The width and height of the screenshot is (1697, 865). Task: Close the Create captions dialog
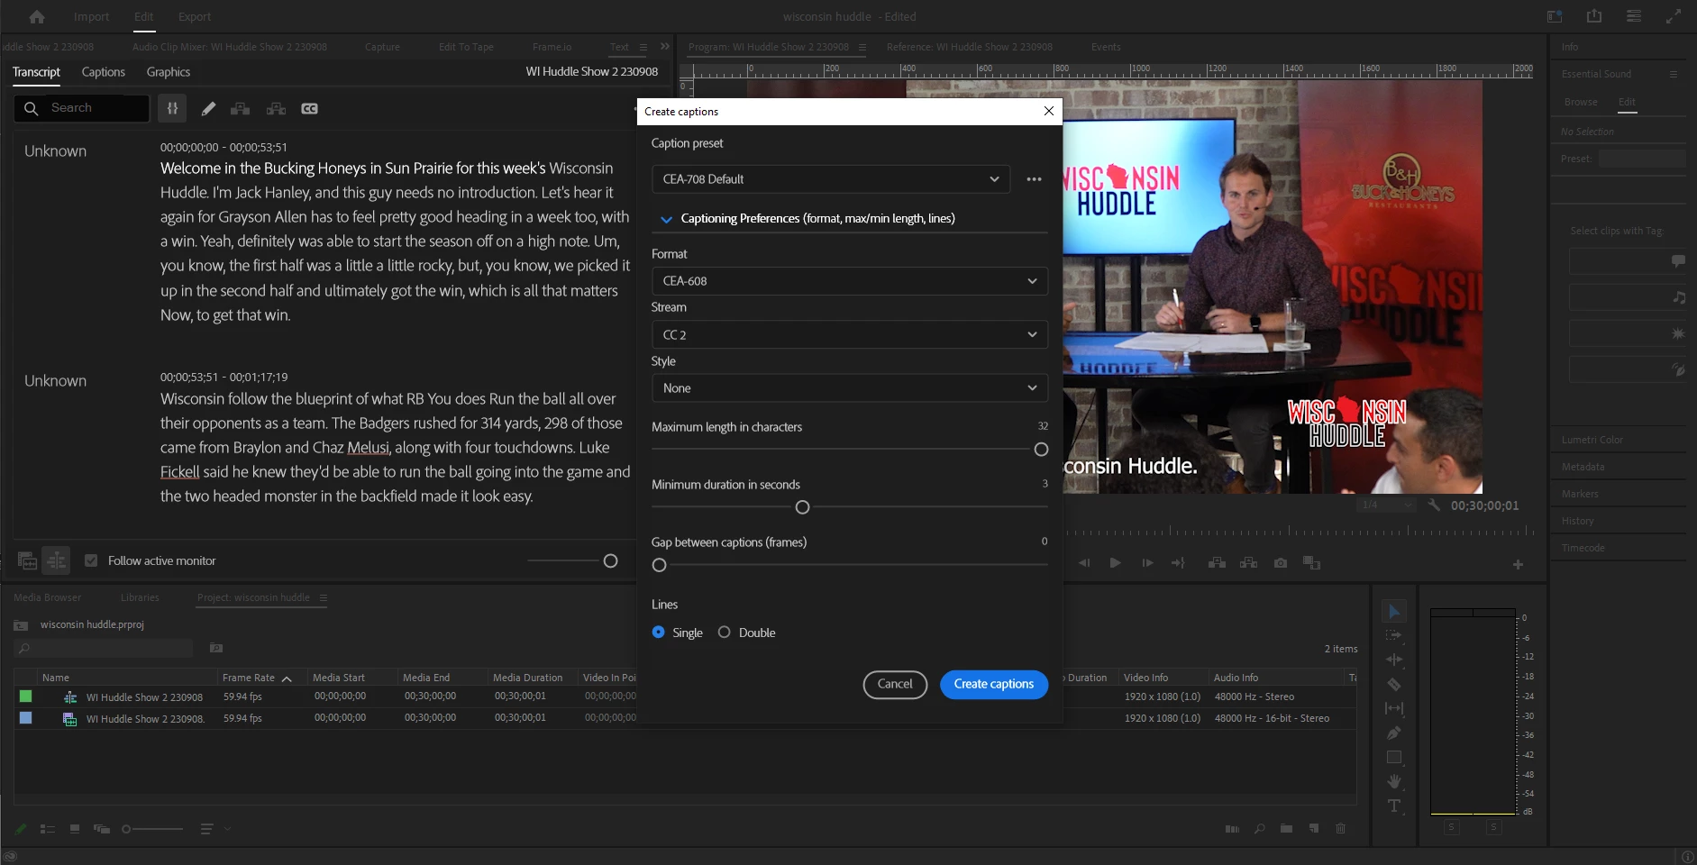point(1048,111)
